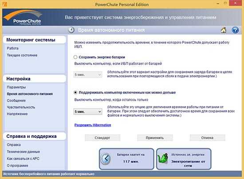
Task: Click the Отмена button
Action: [x=207, y=138]
